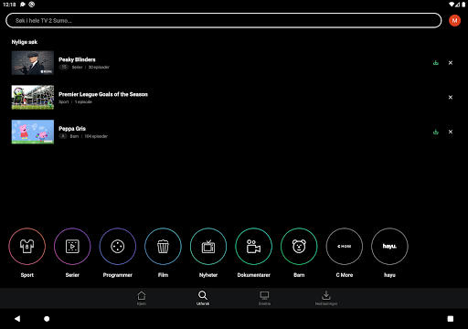Image resolution: width=468 pixels, height=329 pixels.
Task: Click the Sport label text
Action: pyautogui.click(x=27, y=275)
